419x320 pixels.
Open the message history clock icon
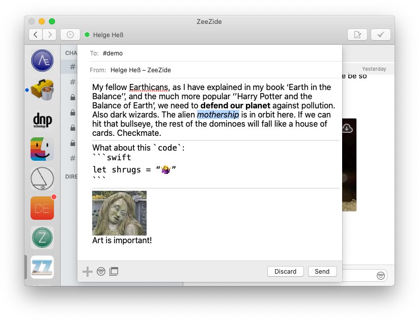tap(69, 35)
